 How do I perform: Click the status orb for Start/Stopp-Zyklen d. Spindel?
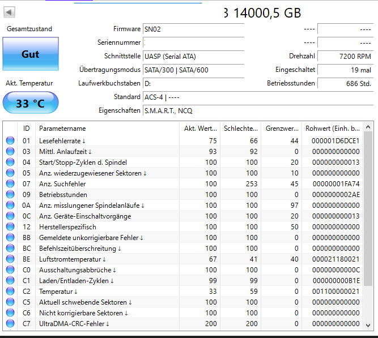10,162
